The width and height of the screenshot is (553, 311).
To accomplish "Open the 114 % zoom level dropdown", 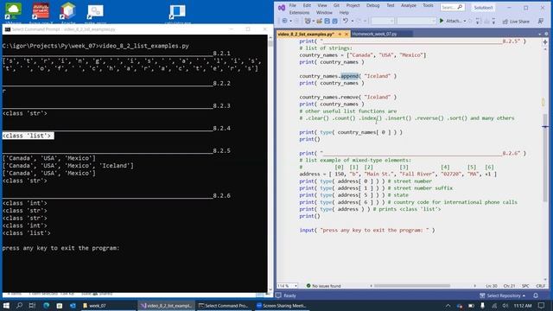I will tap(287, 286).
